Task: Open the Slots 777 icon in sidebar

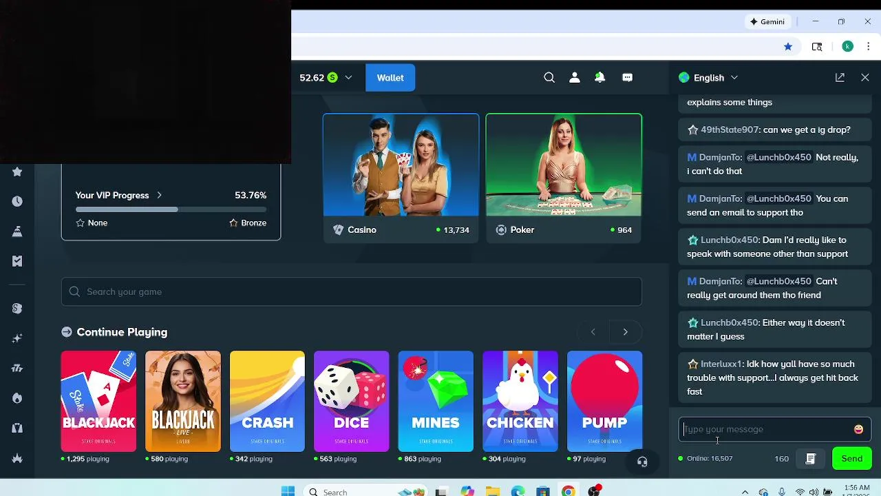Action: pyautogui.click(x=17, y=369)
